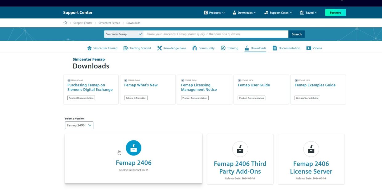Click release date under Femap 2406 Third Party Add-Ons
Image resolution: width=382 pixels, height=194 pixels.
[x=240, y=179]
